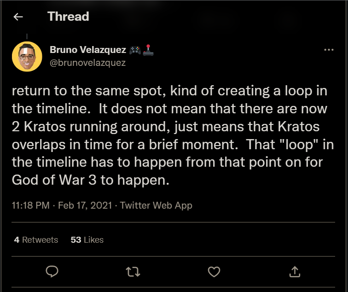
Task: Click the 11:18 PM timestamp
Action: point(30,206)
